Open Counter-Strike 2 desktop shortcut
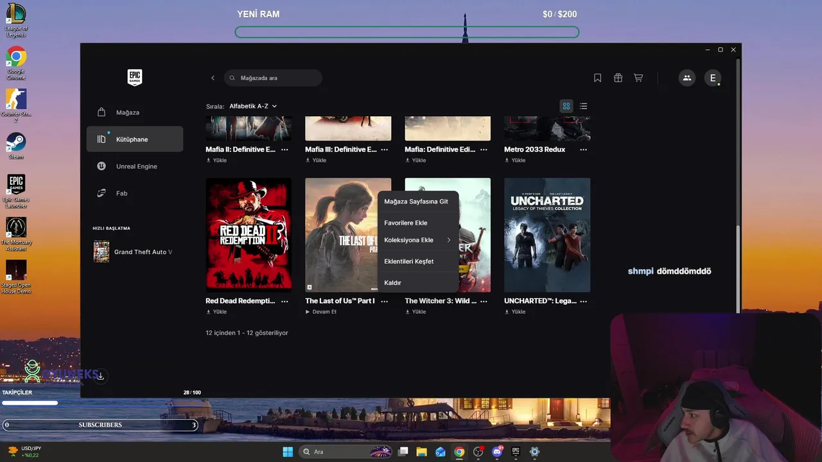Image resolution: width=822 pixels, height=462 pixels. tap(16, 106)
